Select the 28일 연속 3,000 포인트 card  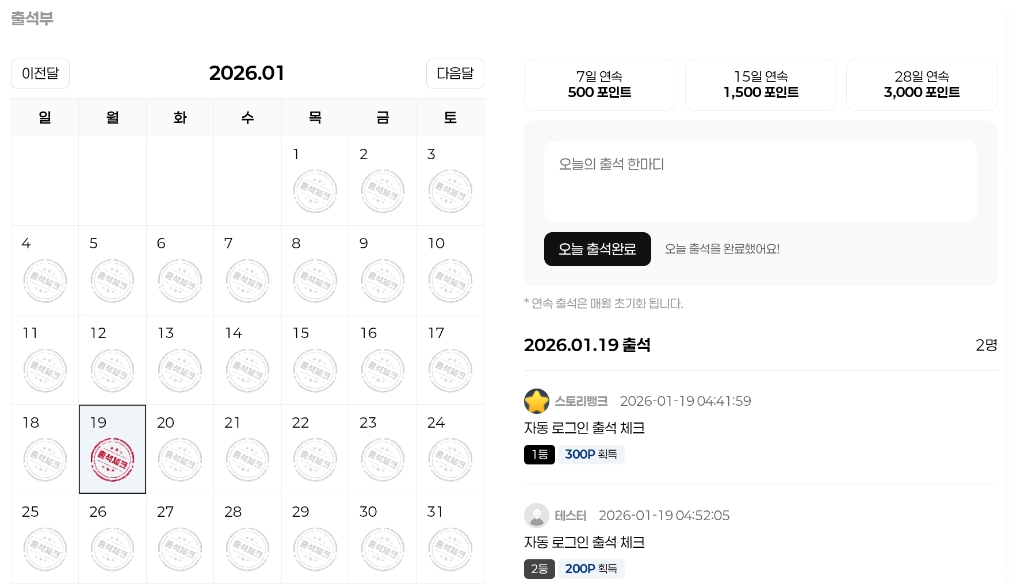pyautogui.click(x=922, y=84)
